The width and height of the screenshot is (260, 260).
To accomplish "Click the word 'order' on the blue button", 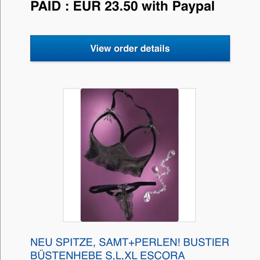I will 126,48.
